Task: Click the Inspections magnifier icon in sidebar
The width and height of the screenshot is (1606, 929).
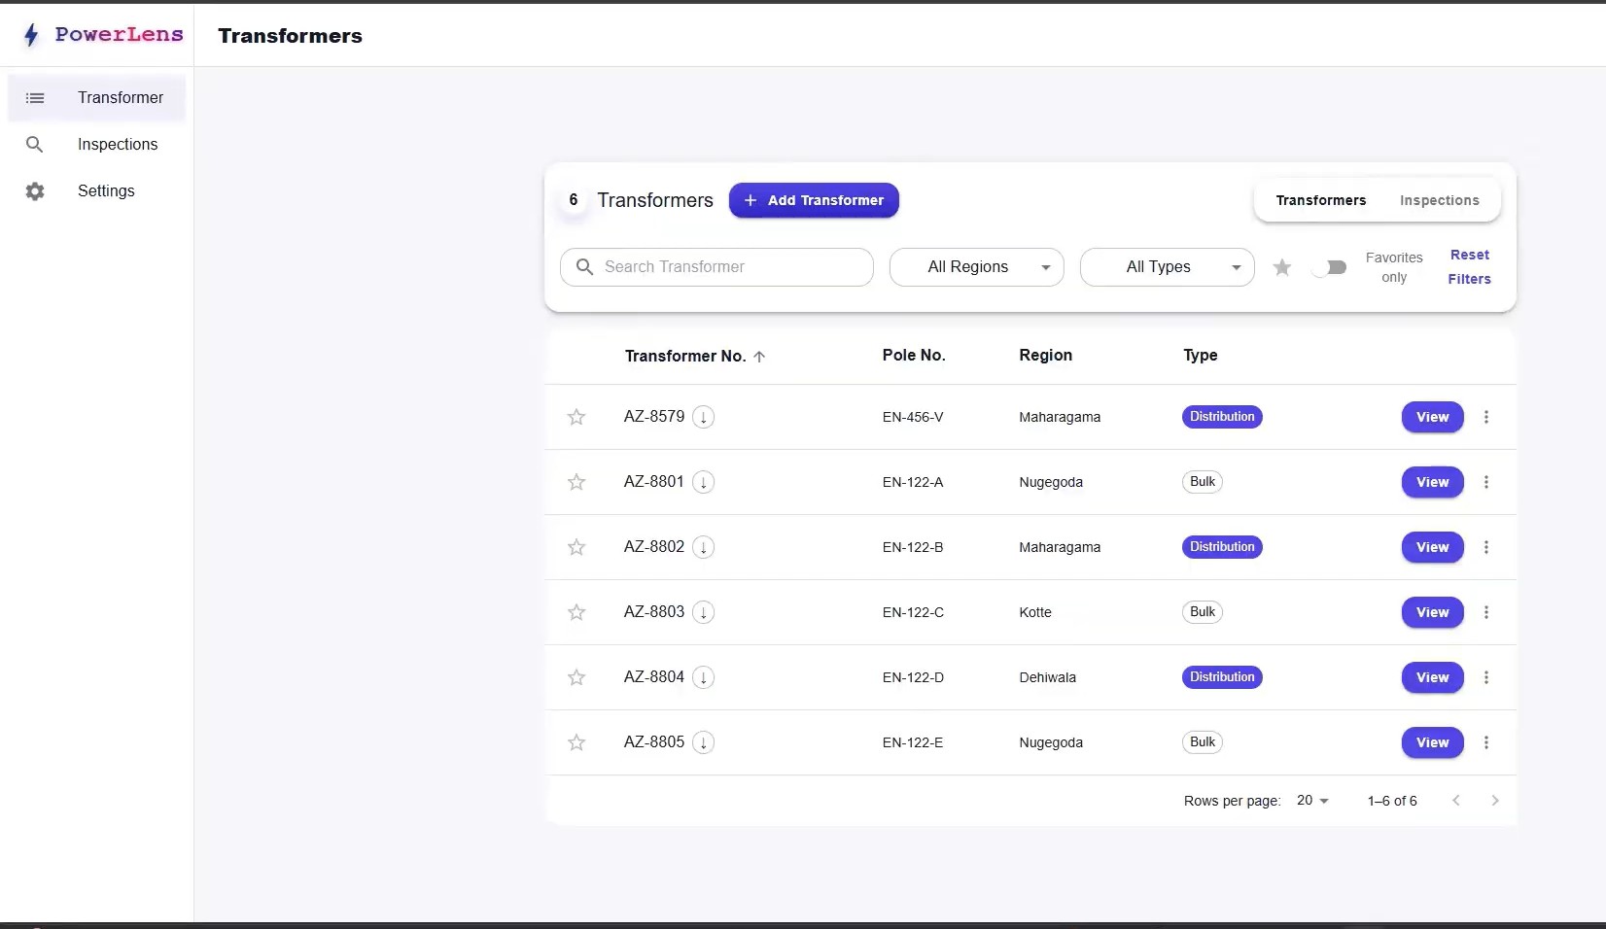Action: tap(35, 145)
